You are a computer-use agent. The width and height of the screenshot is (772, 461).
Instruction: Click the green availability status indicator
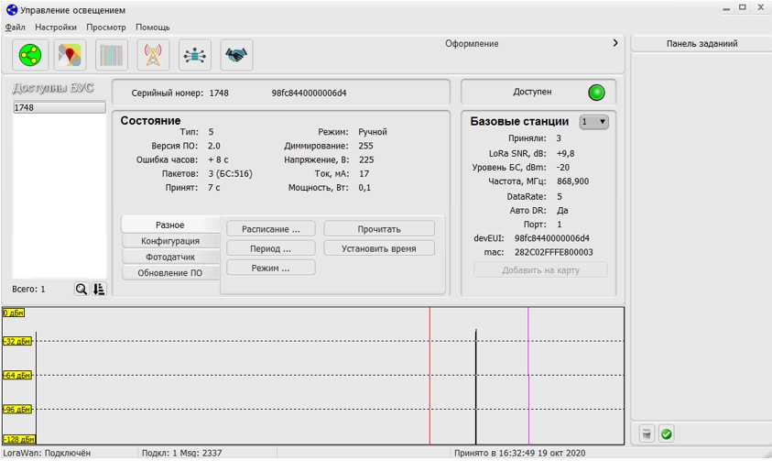click(x=596, y=93)
